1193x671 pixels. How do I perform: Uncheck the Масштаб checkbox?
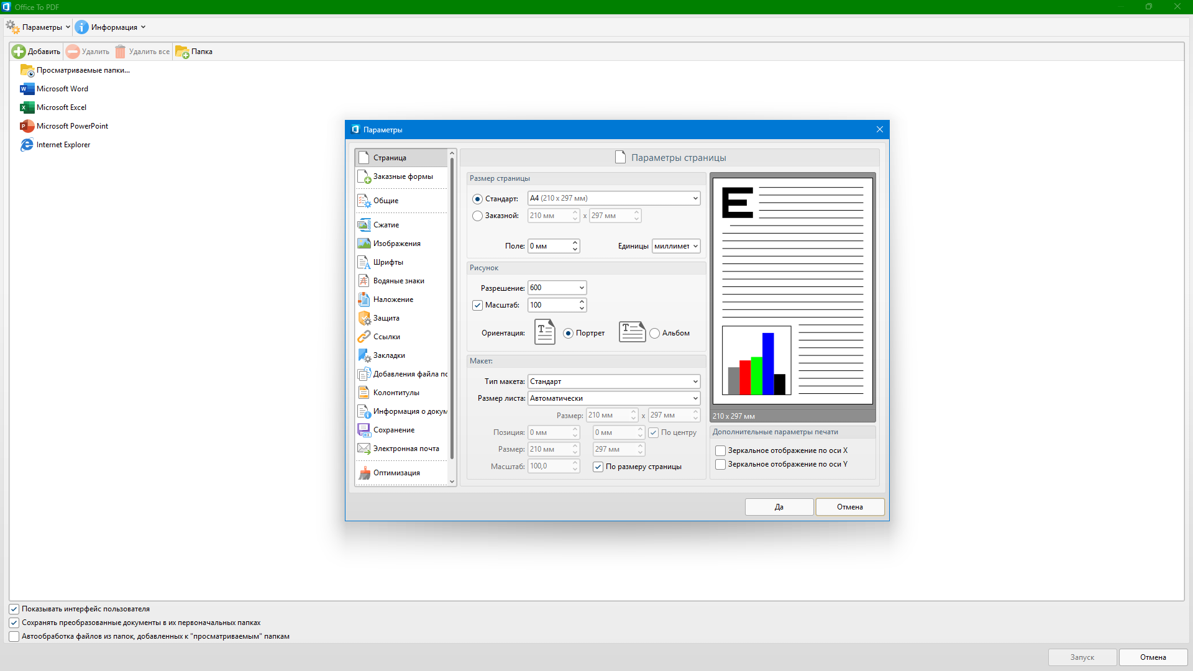point(477,305)
